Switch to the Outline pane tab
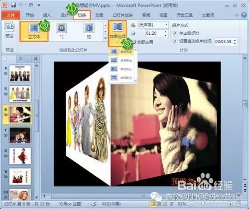 pyautogui.click(x=20, y=59)
